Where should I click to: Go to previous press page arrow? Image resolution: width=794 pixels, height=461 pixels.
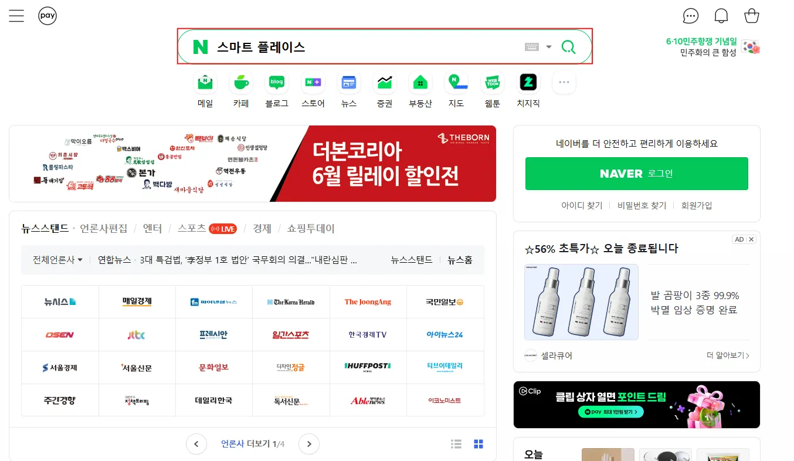[196, 444]
